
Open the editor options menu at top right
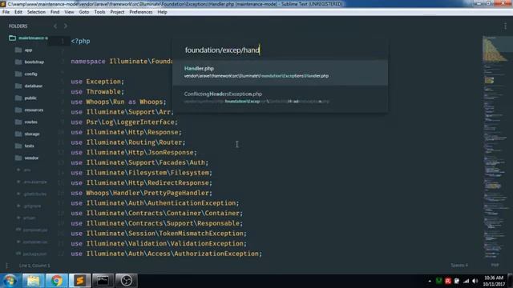pyautogui.click(x=506, y=26)
